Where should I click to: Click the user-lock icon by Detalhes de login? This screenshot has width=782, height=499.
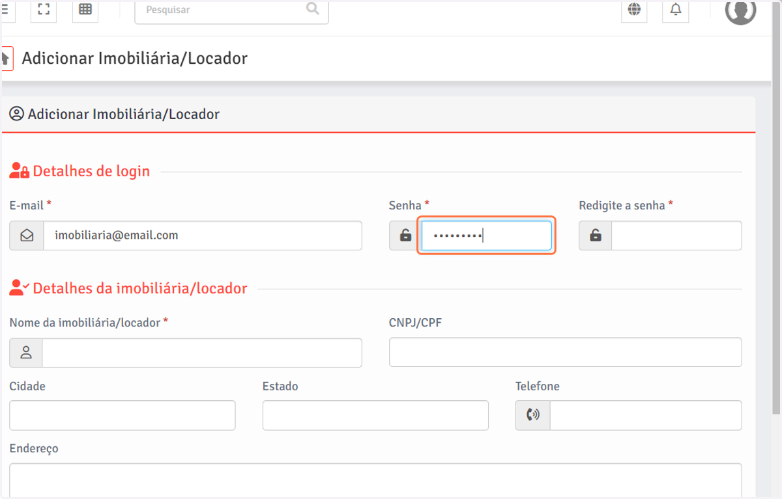click(x=19, y=171)
